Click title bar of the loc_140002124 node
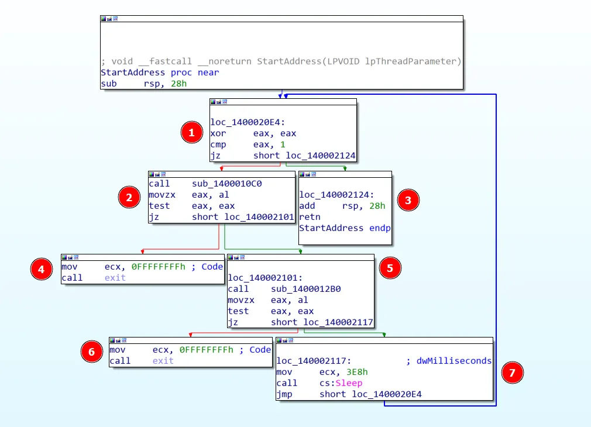 pyautogui.click(x=345, y=174)
